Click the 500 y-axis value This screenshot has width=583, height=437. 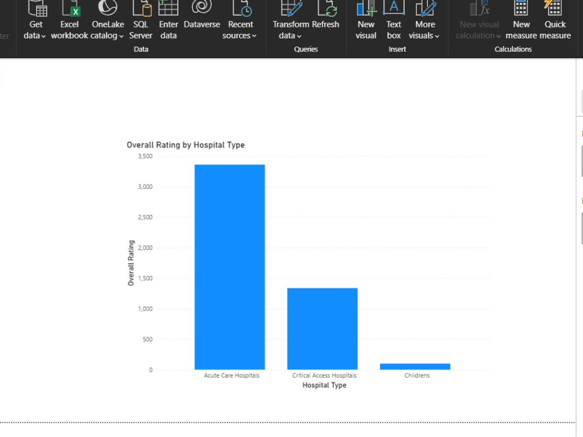(x=147, y=339)
